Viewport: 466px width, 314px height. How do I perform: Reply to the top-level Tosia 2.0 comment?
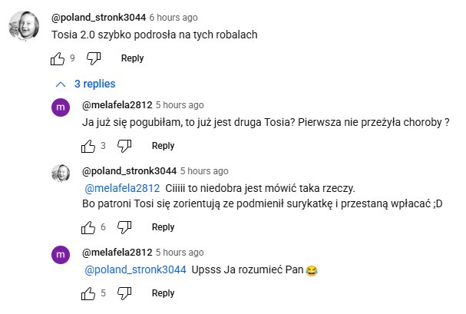[132, 58]
